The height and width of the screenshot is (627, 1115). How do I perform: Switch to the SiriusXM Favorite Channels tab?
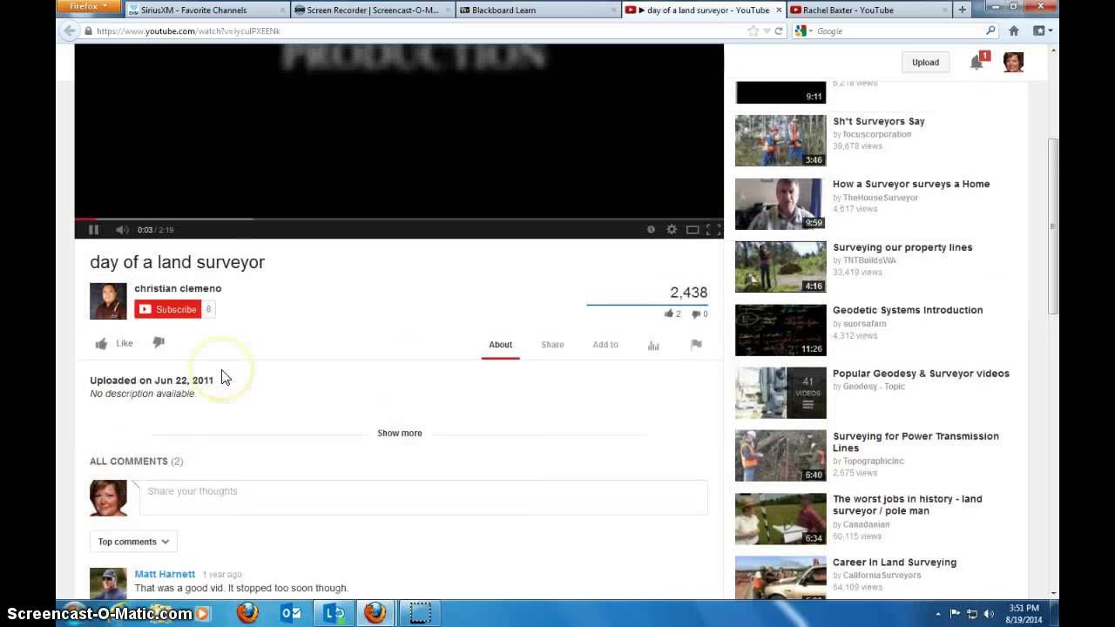point(206,10)
